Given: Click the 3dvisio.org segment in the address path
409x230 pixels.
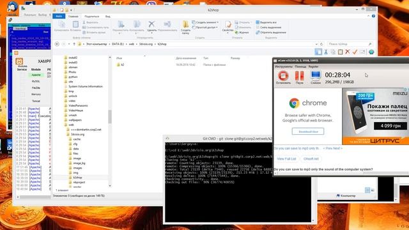Looking at the screenshot, I should [x=146, y=44].
